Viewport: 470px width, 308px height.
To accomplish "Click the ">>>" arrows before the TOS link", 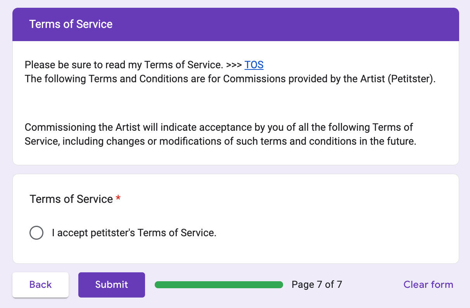I will [234, 65].
